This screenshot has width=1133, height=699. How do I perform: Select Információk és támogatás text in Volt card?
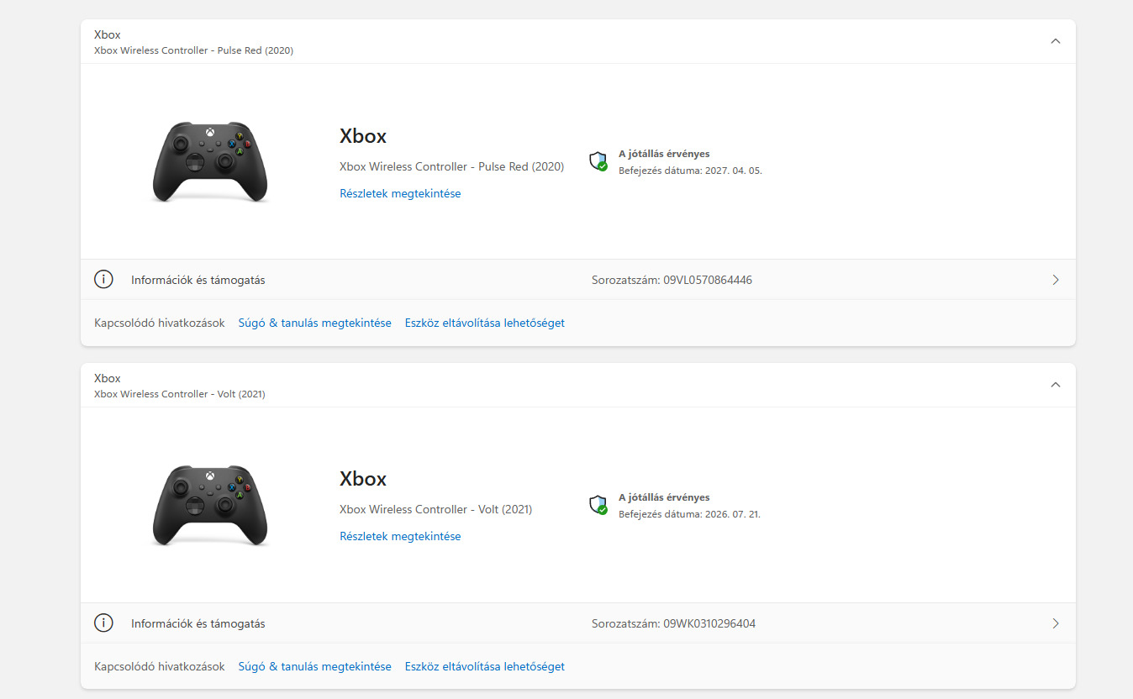(198, 623)
